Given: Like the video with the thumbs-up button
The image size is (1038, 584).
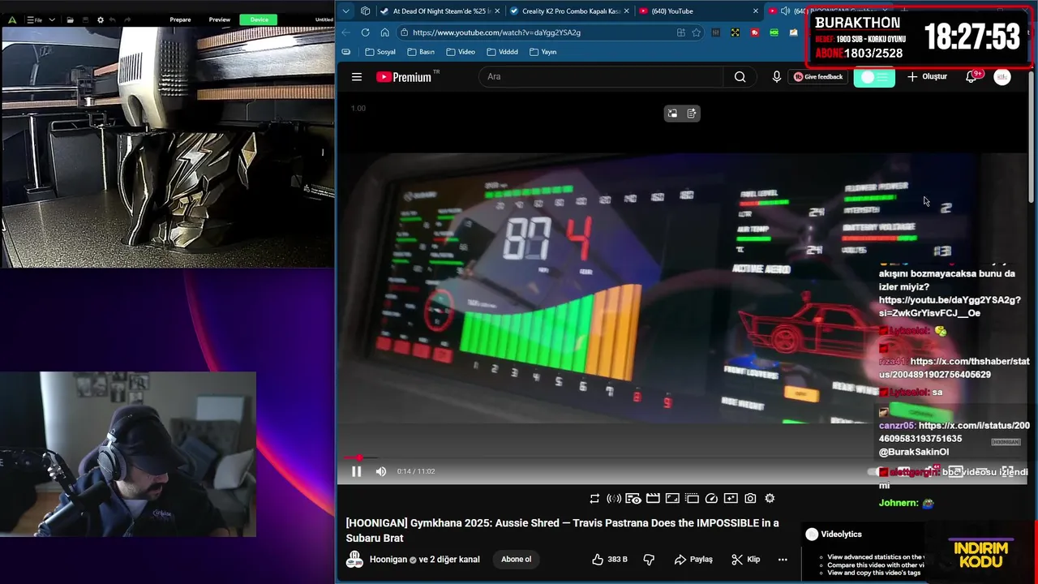Looking at the screenshot, I should [x=609, y=559].
